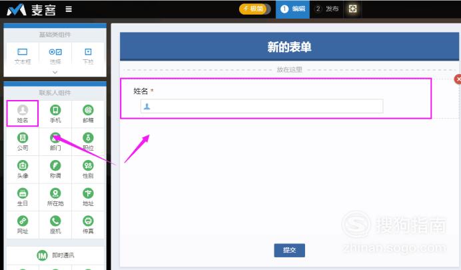461x270 pixels.
Task: Add the 网址 contact component
Action: pos(23,225)
